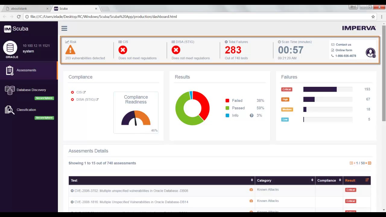
Task: Go to the next assessments page arrow
Action: [x=366, y=163]
